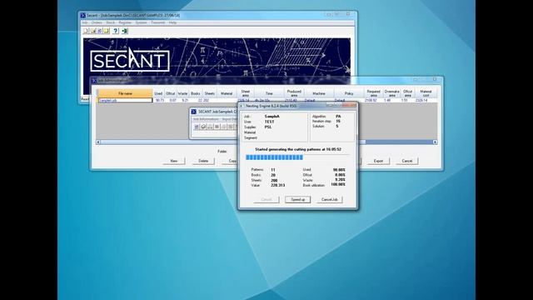Click algorithm value PA in Nesting dialog
The image size is (533, 300).
[x=338, y=117]
